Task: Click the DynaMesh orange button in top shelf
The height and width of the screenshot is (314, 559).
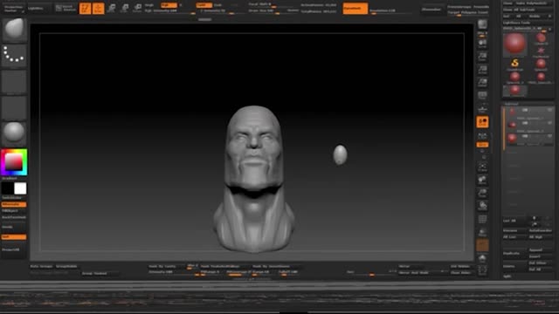Action: pos(355,8)
